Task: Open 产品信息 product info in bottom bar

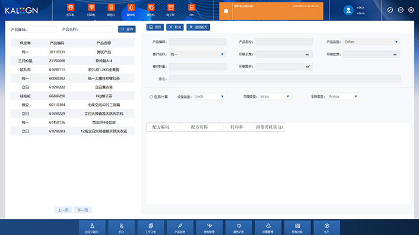Action: click(x=180, y=228)
